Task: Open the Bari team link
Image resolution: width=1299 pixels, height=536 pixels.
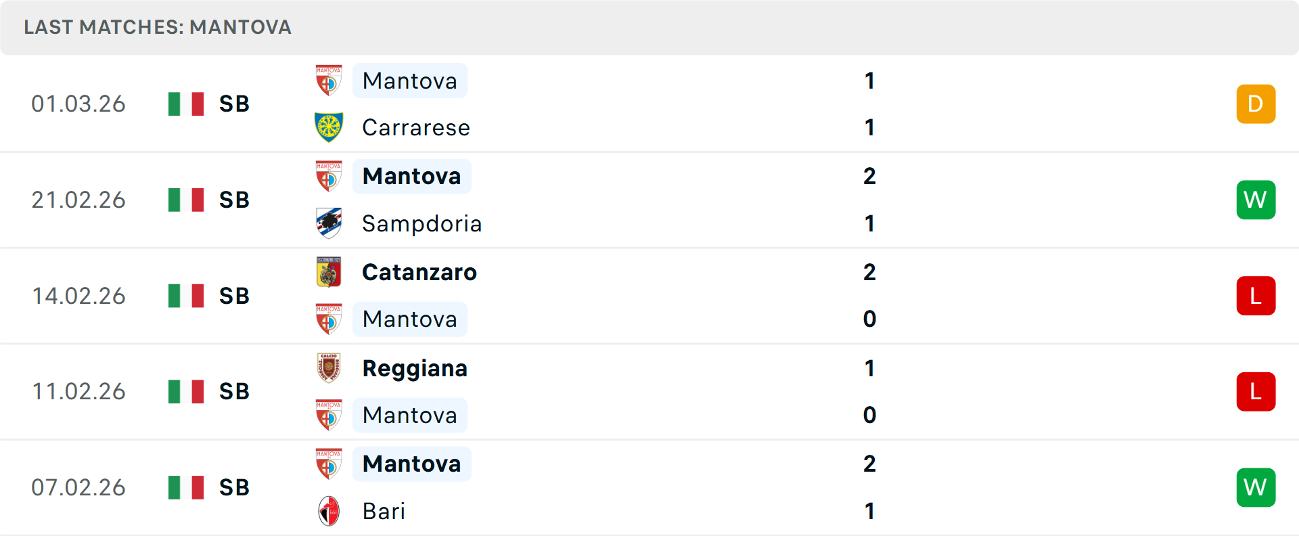Action: pyautogui.click(x=384, y=511)
